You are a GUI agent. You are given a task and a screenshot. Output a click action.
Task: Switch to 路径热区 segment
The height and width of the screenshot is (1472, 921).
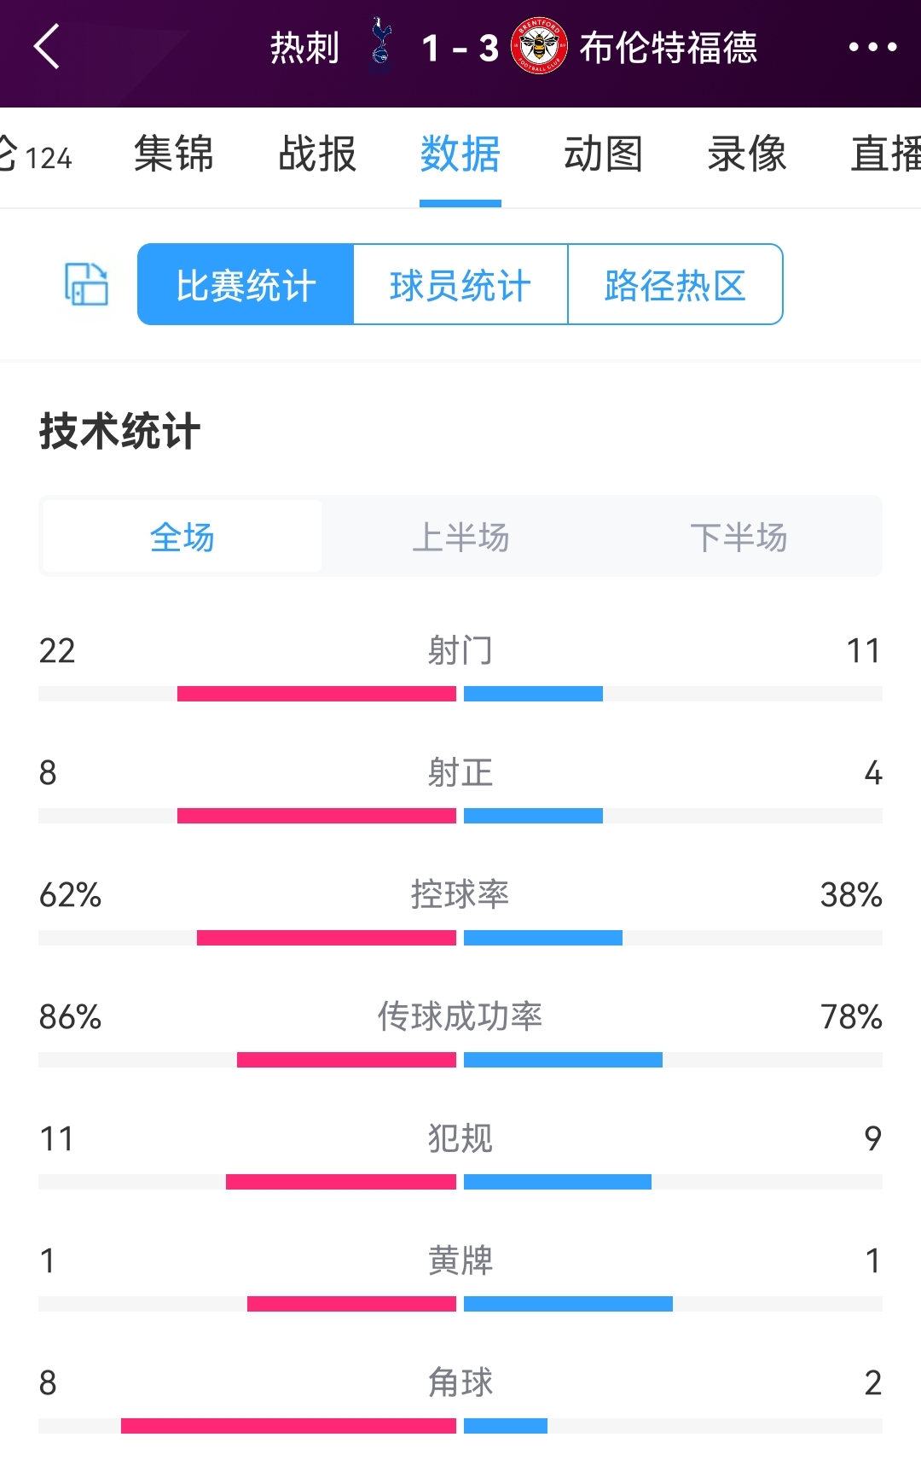coord(675,284)
